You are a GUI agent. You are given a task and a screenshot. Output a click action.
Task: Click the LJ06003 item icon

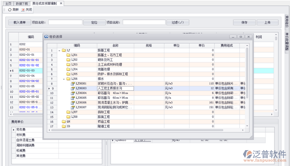(73, 88)
